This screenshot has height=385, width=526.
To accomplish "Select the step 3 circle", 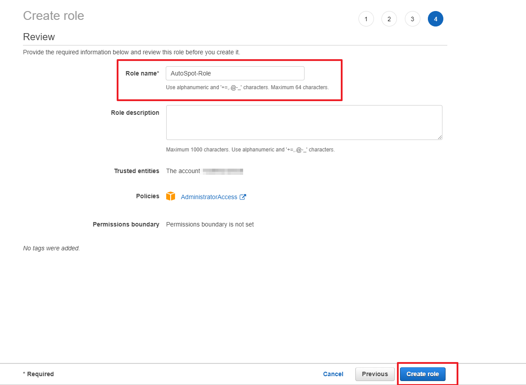I will 412,19.
